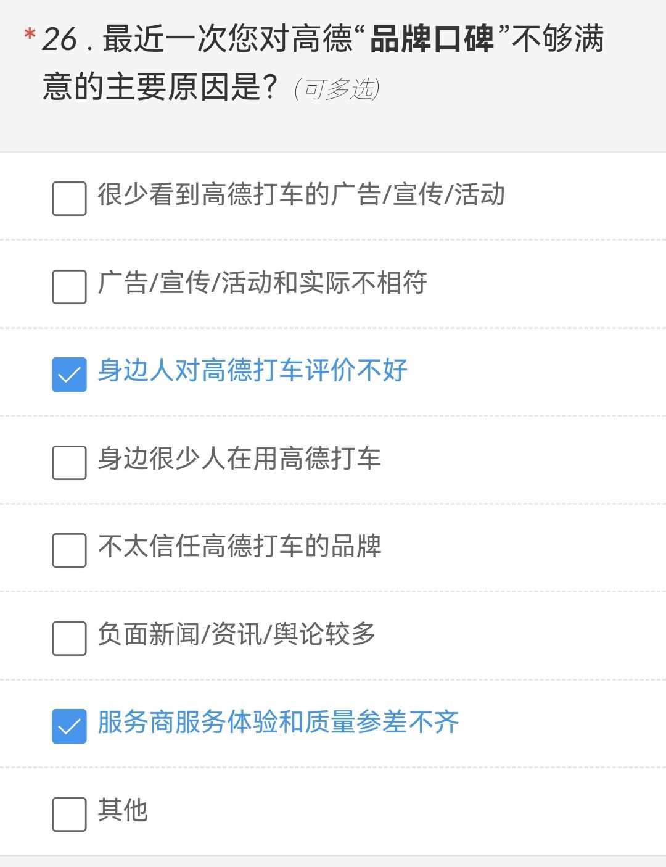Click the bold 品牌口碑 phrase

tap(432, 39)
